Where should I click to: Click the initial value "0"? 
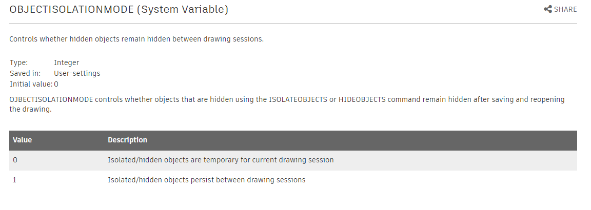[56, 83]
